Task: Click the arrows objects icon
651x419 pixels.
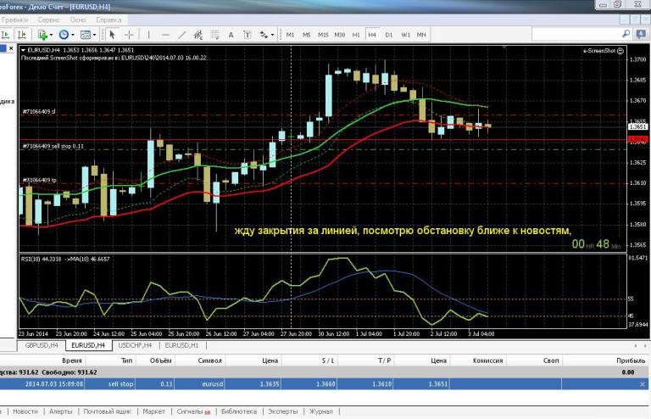Action: point(264,35)
